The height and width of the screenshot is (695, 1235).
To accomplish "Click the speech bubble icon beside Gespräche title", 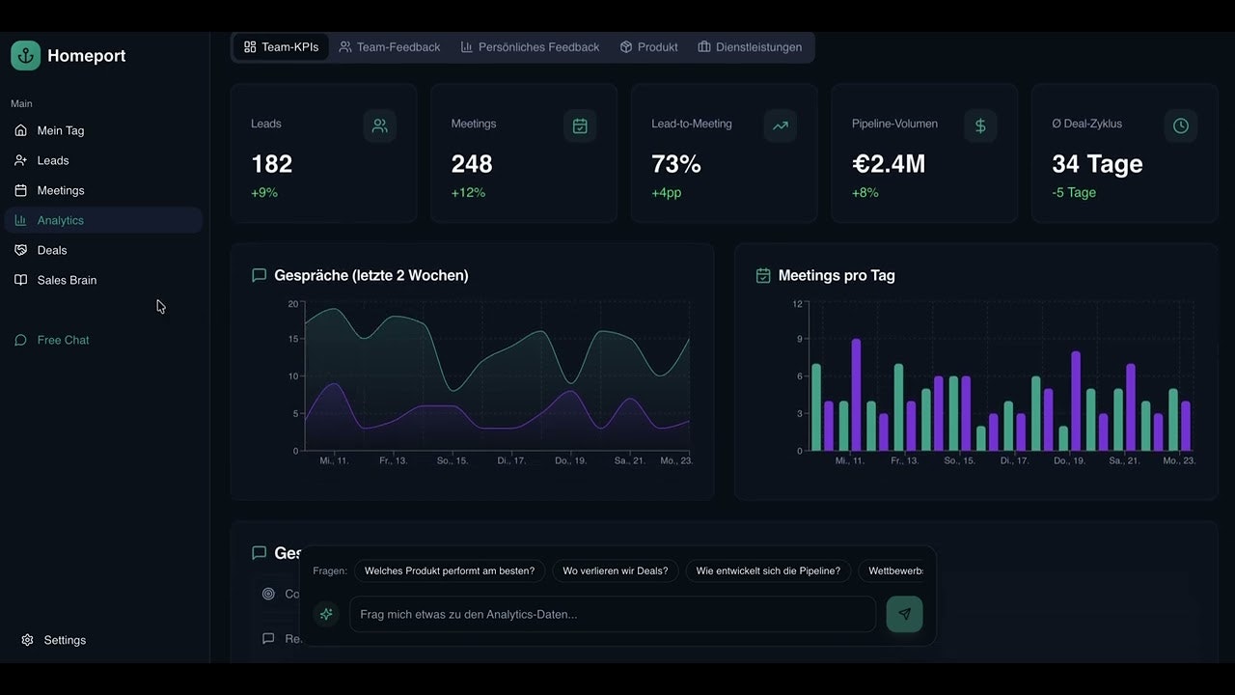I will pos(259,275).
